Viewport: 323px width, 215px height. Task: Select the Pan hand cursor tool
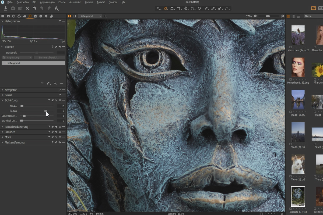pyautogui.click(x=166, y=8)
